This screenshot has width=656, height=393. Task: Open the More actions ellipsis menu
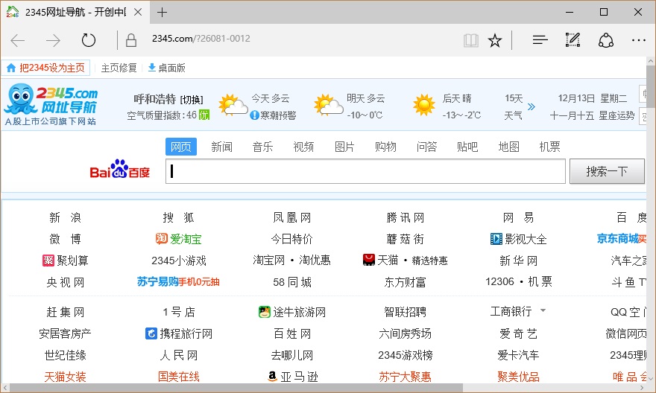pyautogui.click(x=638, y=40)
